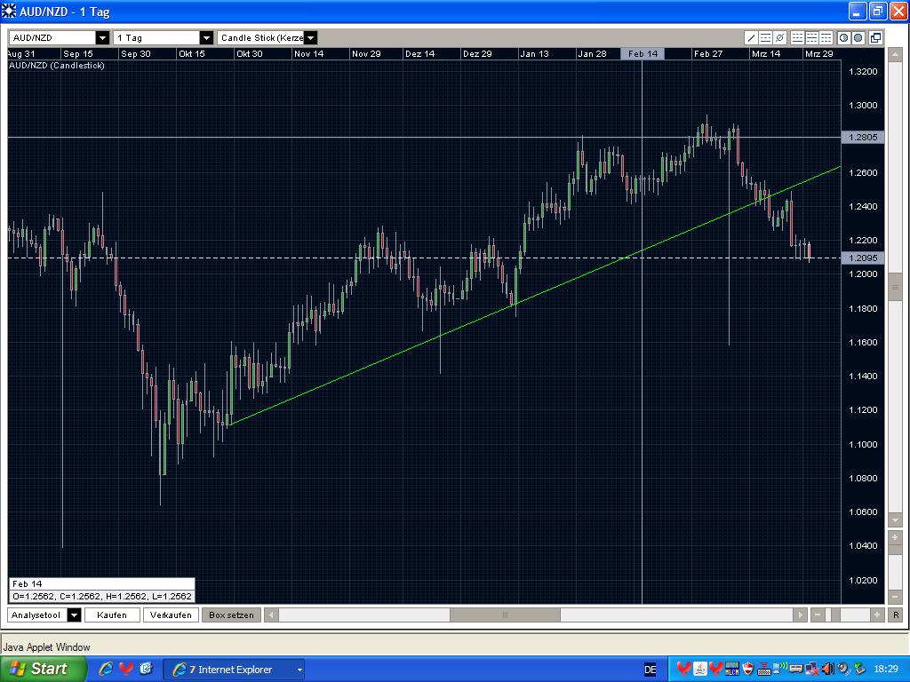910x682 pixels.
Task: Click the vertical price scale minus button
Action: (x=894, y=596)
